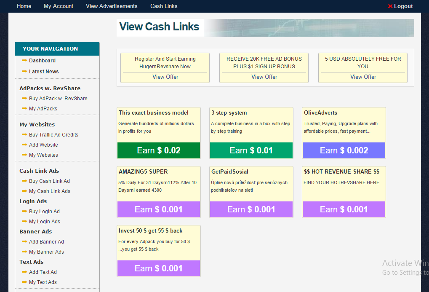
Task: Open the My Text Ads link
Action: coord(43,282)
